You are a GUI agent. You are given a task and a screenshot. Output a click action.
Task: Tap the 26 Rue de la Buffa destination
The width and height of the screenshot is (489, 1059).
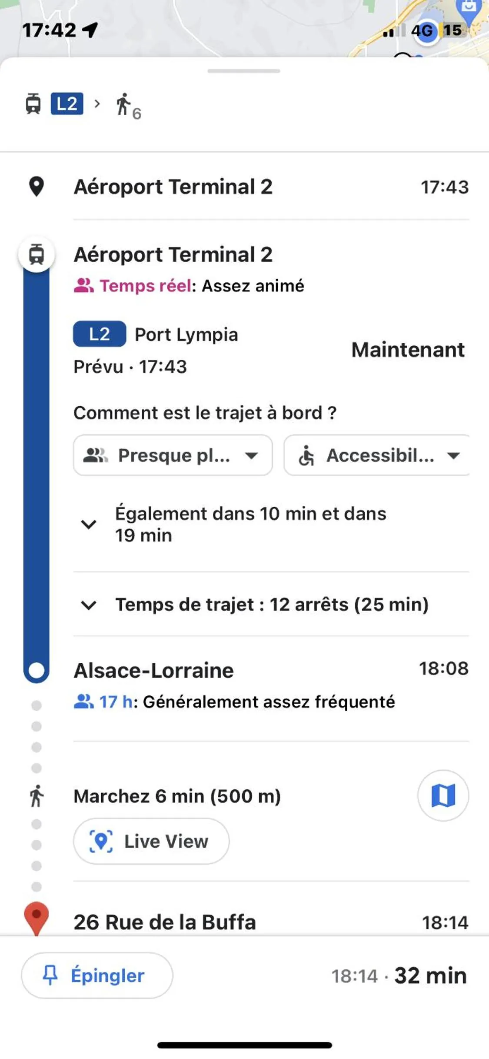pyautogui.click(x=165, y=922)
